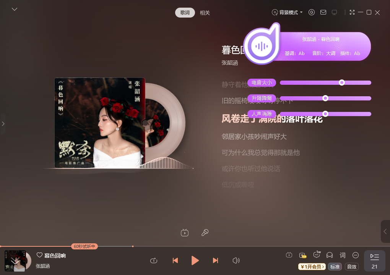Mute audio with the volume icon
The width and height of the screenshot is (390, 275).
click(x=236, y=260)
